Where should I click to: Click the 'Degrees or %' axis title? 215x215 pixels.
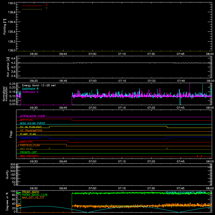(7, 201)
